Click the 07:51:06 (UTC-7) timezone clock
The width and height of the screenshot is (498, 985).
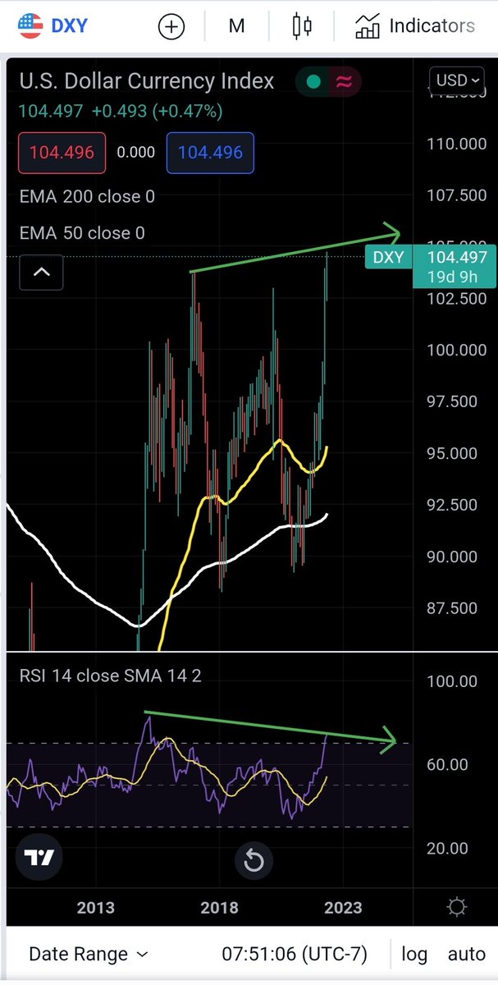[295, 955]
